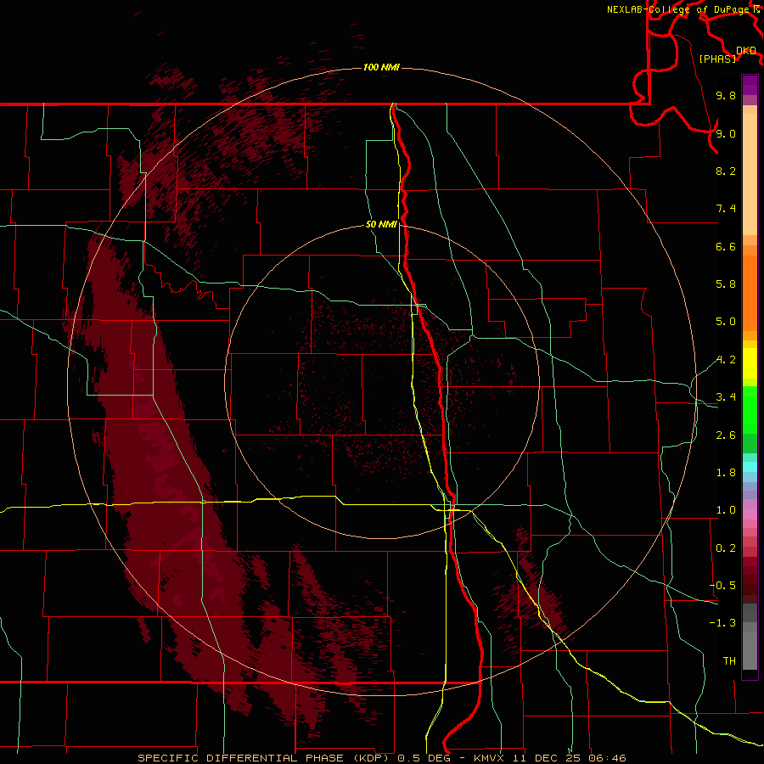Click the "KMVX" radar site ID in the caption

click(x=488, y=758)
